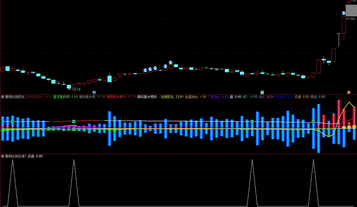Screen dimensions: 357x207
Task: Click the blue bubble near 17.59 price candle
Action: (x=344, y=13)
